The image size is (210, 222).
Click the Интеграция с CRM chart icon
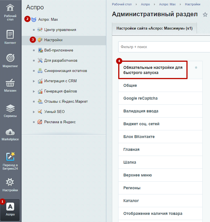pos(40,81)
